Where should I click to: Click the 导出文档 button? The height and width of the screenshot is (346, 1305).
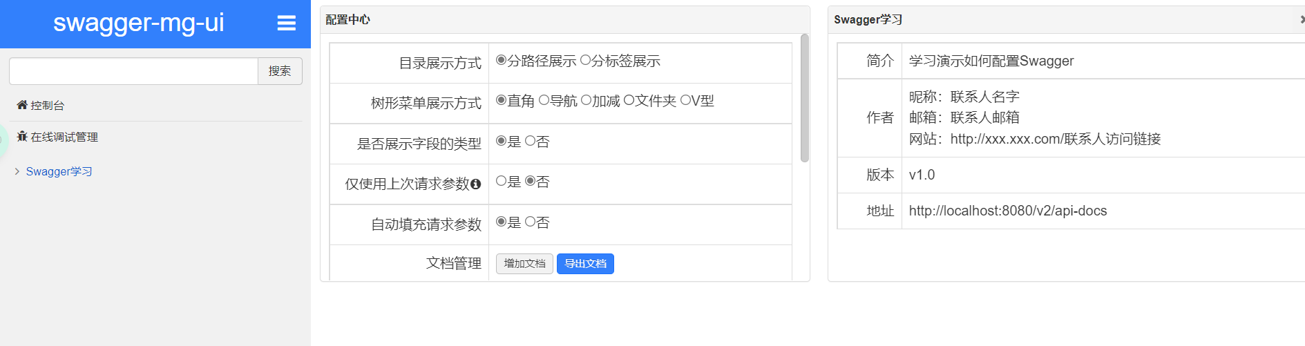pyautogui.click(x=585, y=264)
